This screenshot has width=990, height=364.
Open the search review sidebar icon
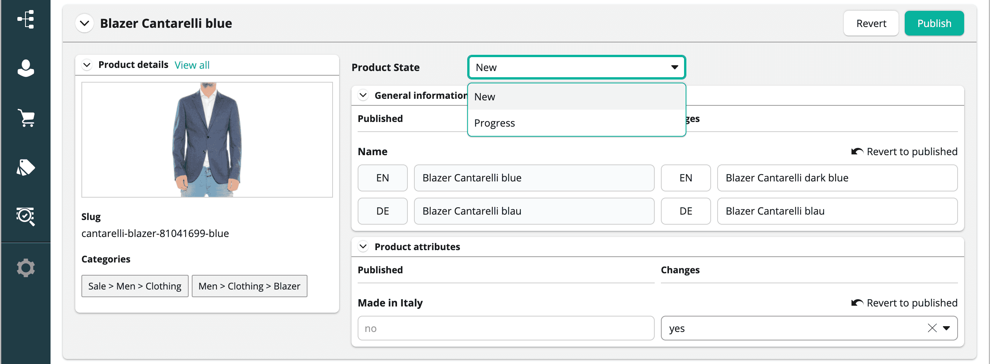(x=25, y=216)
